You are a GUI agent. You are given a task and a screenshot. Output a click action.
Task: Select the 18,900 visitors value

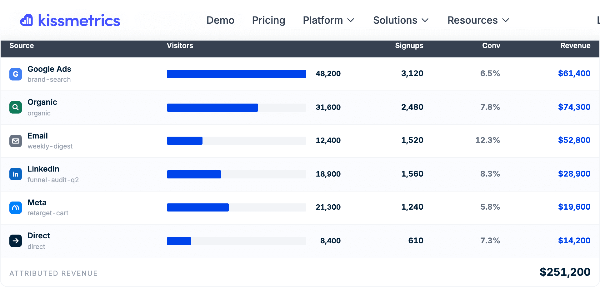328,174
